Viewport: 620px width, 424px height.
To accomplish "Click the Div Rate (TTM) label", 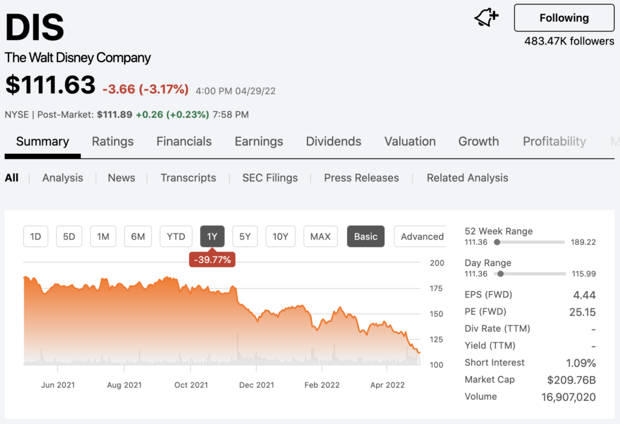I will point(497,328).
